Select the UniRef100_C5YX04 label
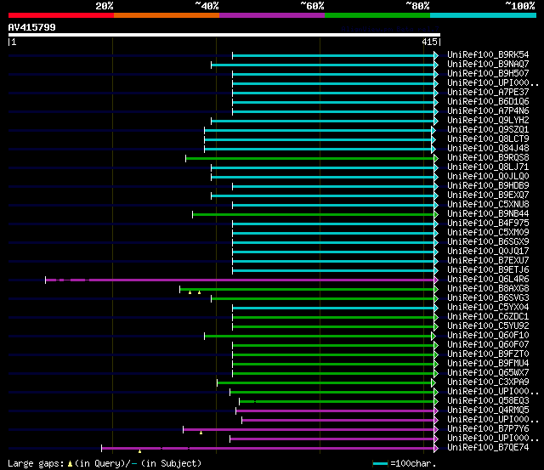 [x=488, y=308]
